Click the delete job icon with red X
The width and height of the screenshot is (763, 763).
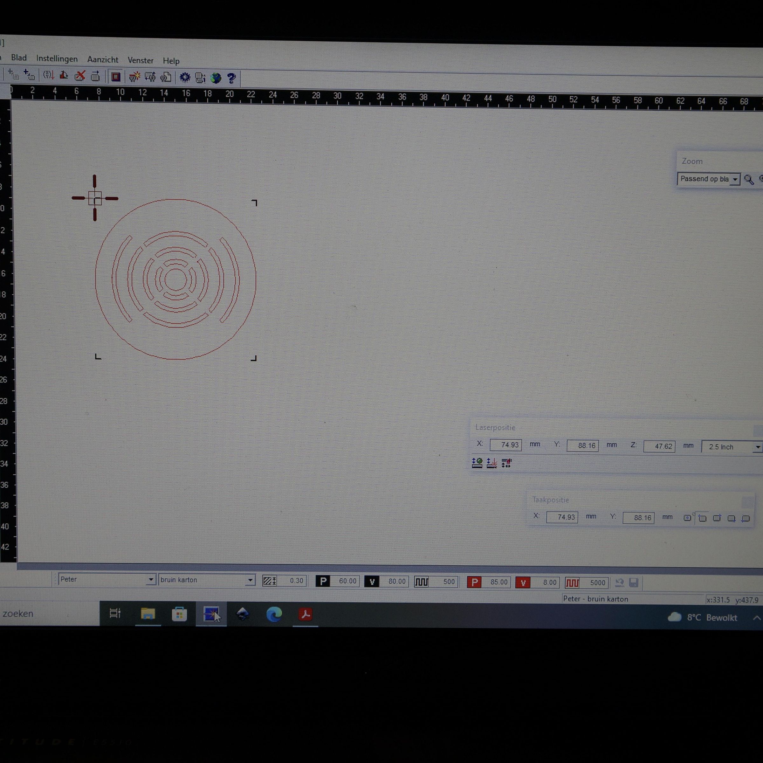(80, 76)
